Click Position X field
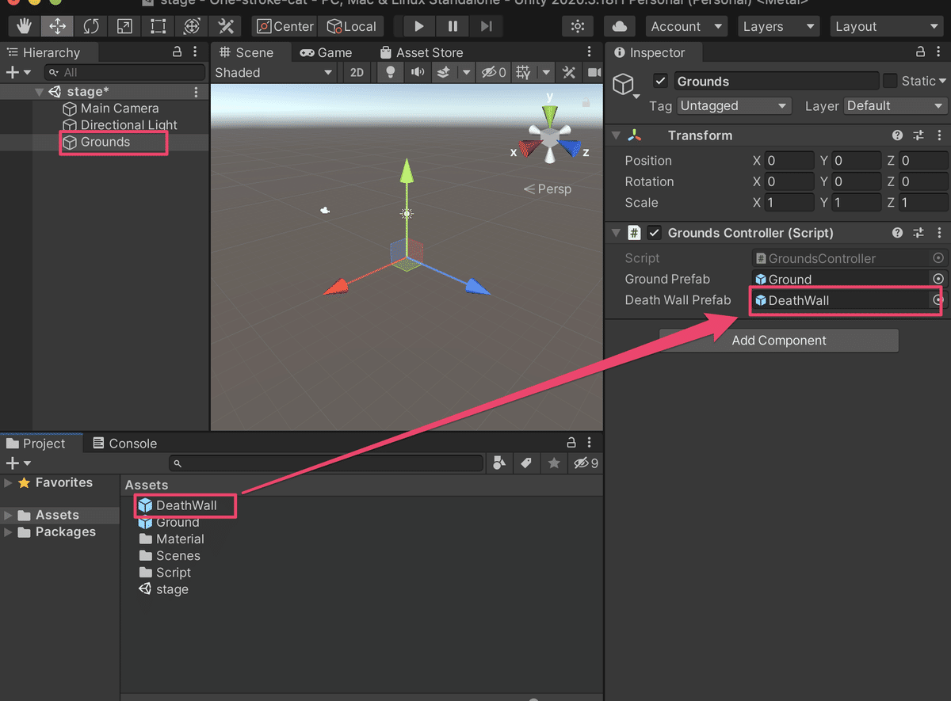 (x=789, y=160)
